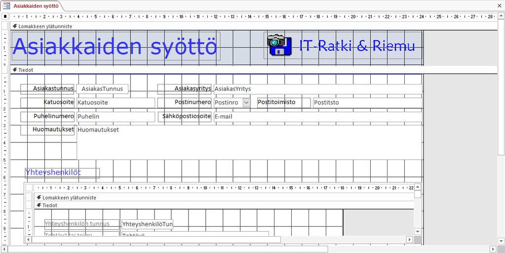This screenshot has height=253, width=505.
Task: Click the main window scroll left arrow
Action: pos(4,249)
